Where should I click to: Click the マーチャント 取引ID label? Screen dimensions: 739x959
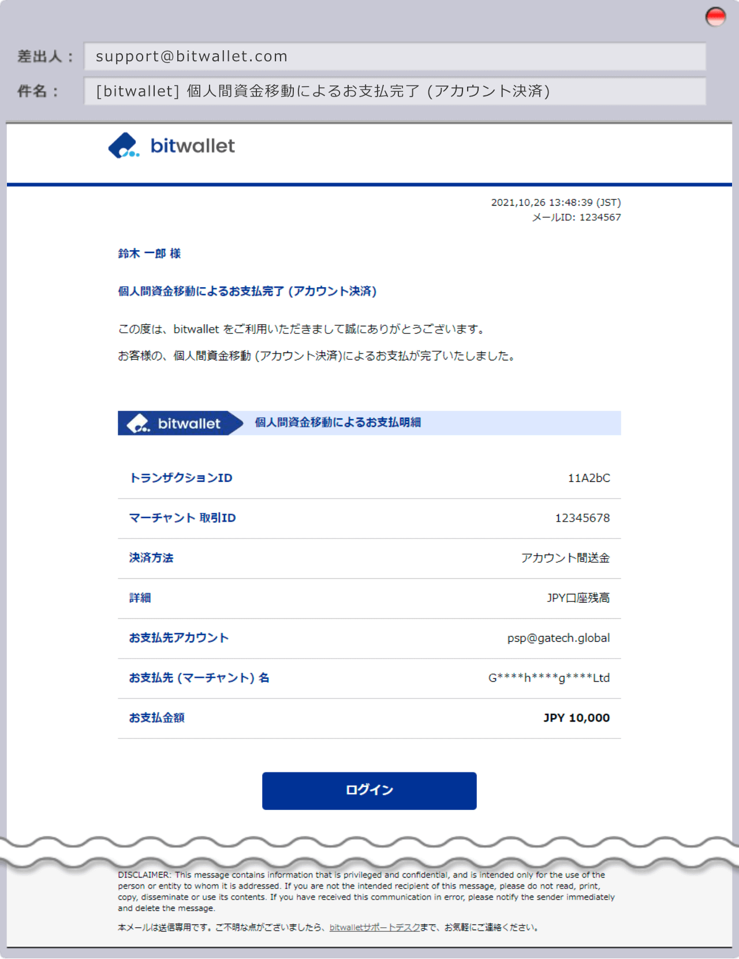click(x=182, y=518)
